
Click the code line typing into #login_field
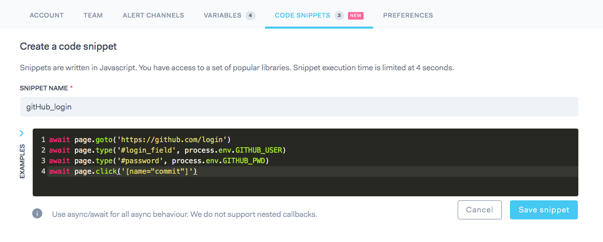[x=167, y=150]
